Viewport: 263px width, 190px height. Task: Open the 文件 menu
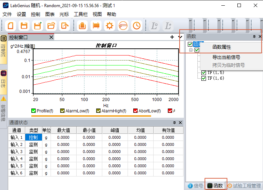(7, 14)
